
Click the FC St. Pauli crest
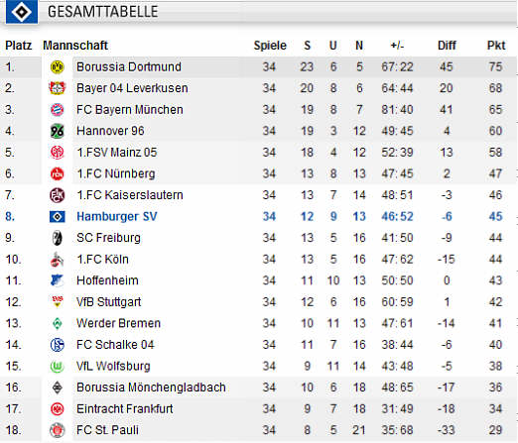[x=57, y=430]
